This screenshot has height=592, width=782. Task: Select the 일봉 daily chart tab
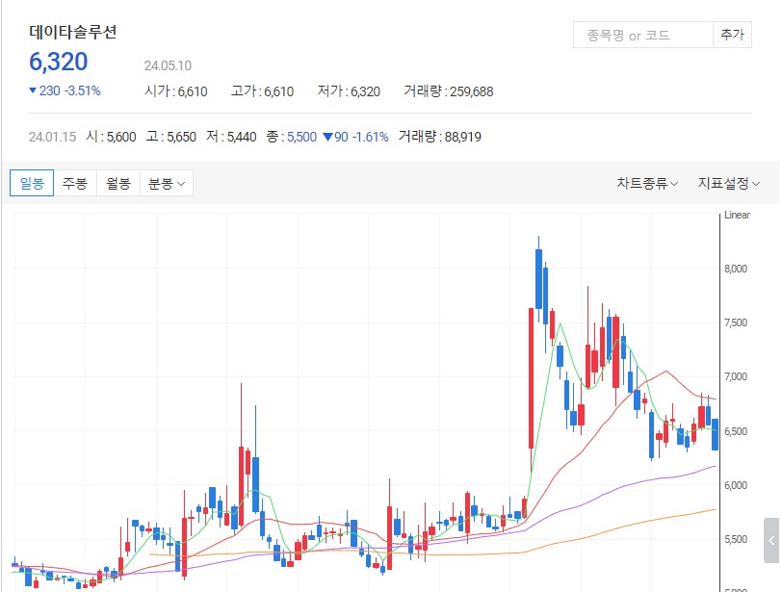(32, 183)
